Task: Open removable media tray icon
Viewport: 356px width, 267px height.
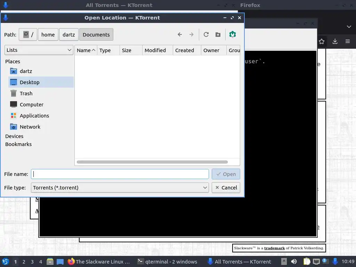Action: click(284, 261)
